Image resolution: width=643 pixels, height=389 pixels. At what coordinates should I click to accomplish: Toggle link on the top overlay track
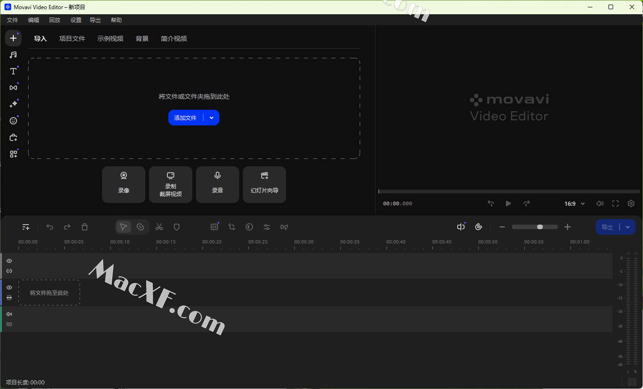coord(9,271)
